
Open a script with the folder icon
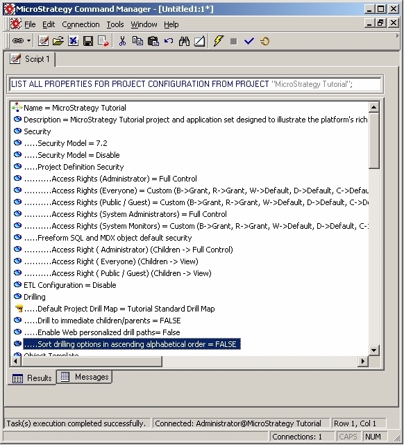click(58, 41)
